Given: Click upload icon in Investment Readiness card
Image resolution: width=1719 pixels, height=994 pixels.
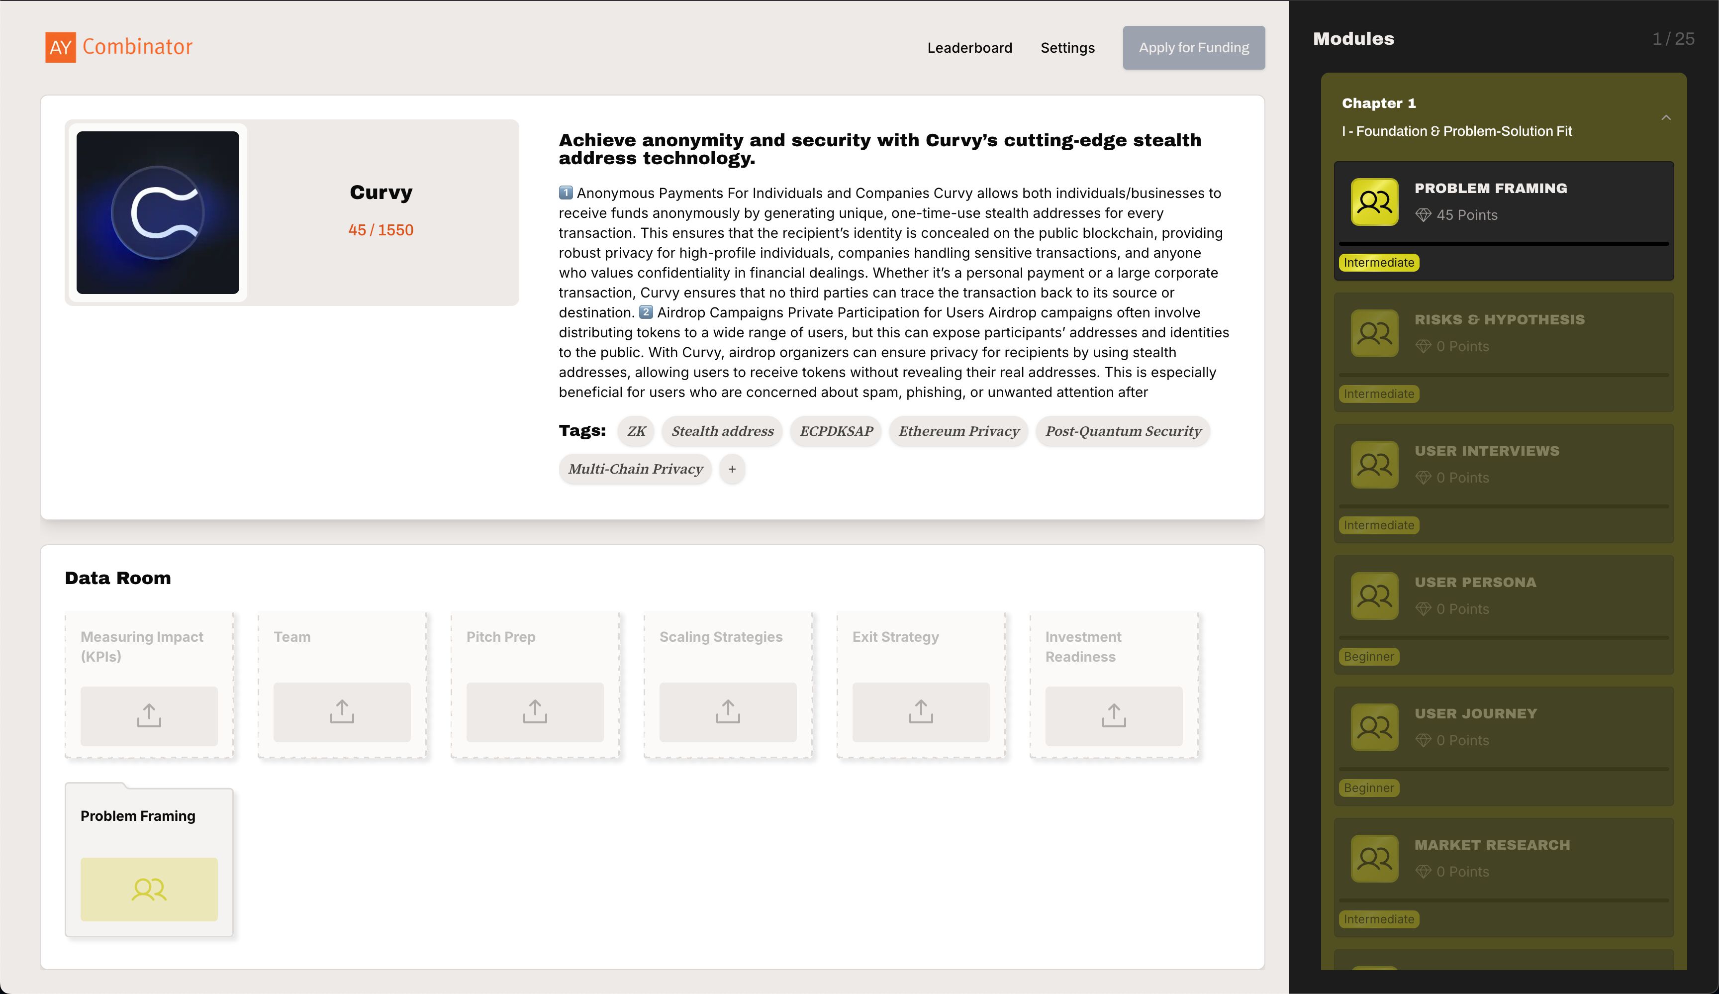Looking at the screenshot, I should [1114, 716].
